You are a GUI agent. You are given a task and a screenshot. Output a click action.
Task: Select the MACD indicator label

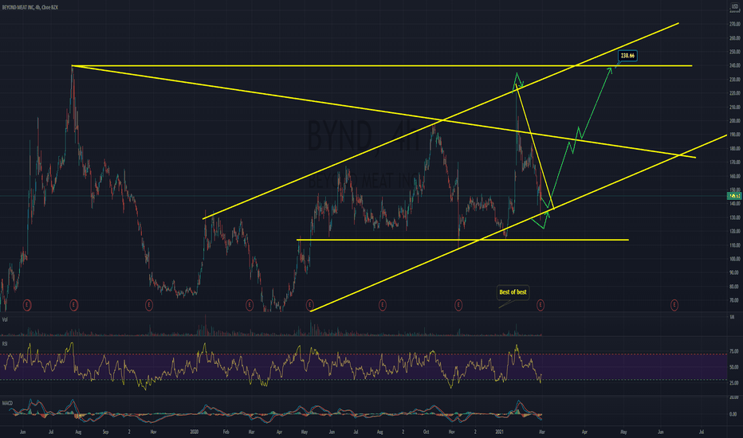pos(7,403)
